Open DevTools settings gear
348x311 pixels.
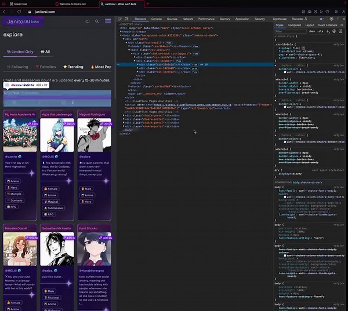(331, 19)
